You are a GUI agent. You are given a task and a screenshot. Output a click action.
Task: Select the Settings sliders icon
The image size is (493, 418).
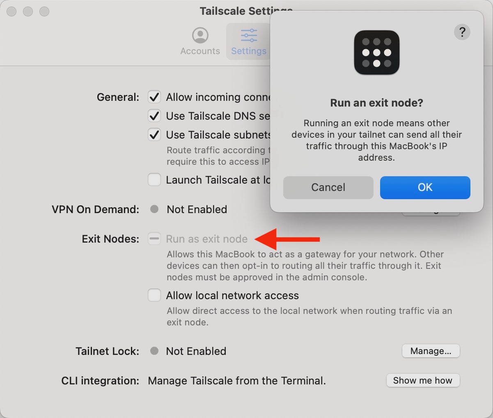click(x=249, y=35)
